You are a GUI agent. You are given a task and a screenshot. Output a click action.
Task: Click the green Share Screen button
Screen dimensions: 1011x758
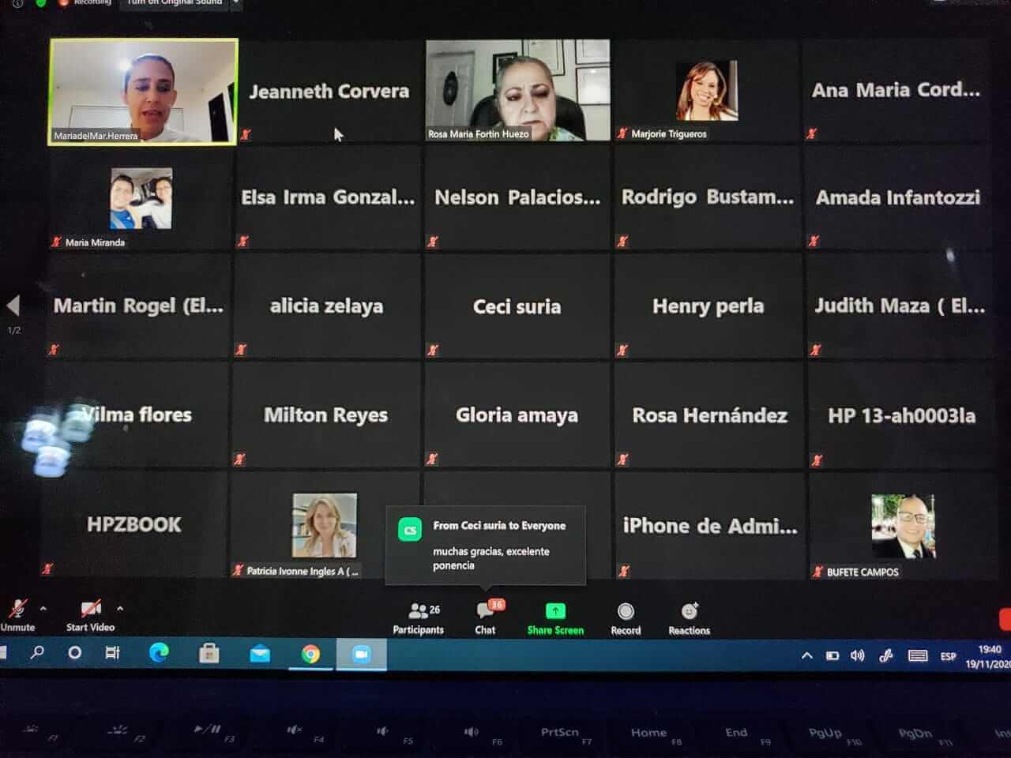tap(555, 619)
